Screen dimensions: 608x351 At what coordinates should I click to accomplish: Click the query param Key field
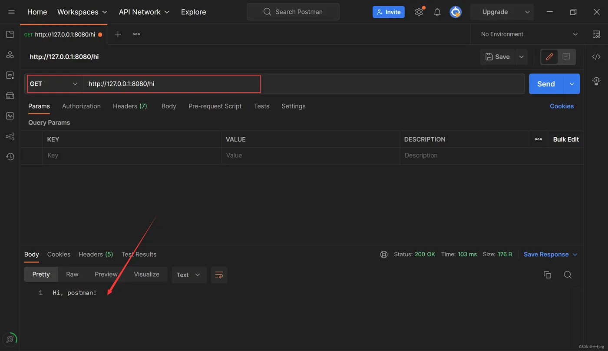click(132, 156)
